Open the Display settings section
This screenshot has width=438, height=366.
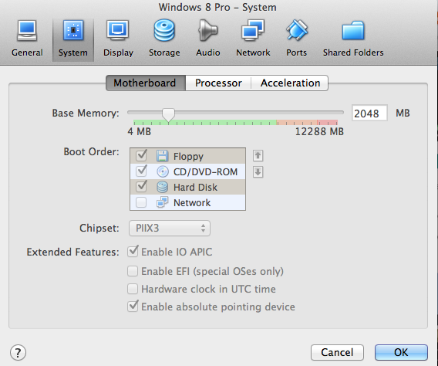click(118, 39)
